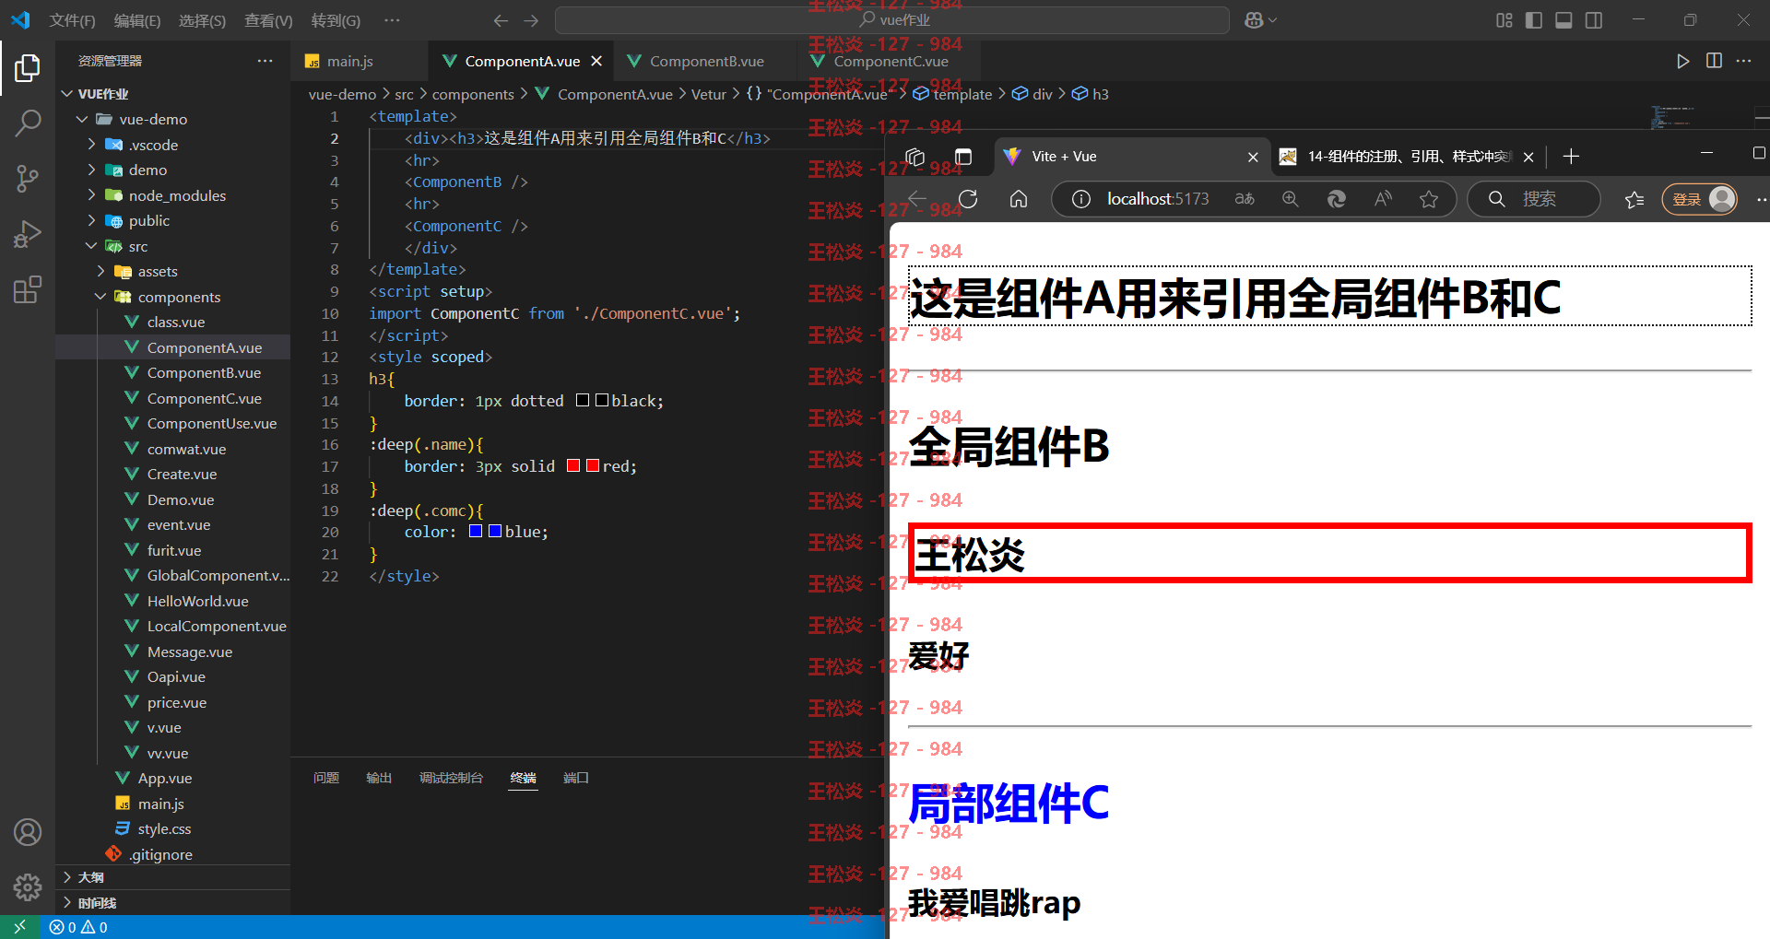Open the 文件(F) menu
The width and height of the screenshot is (1770, 939).
coord(72,20)
